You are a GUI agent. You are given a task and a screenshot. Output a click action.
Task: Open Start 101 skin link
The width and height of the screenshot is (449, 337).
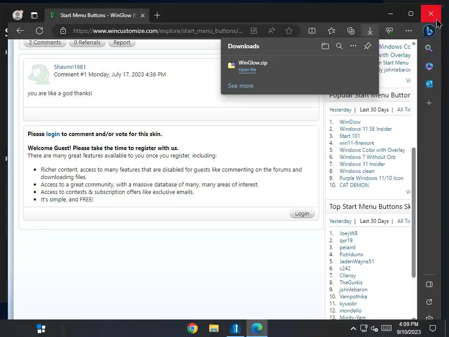(x=349, y=136)
